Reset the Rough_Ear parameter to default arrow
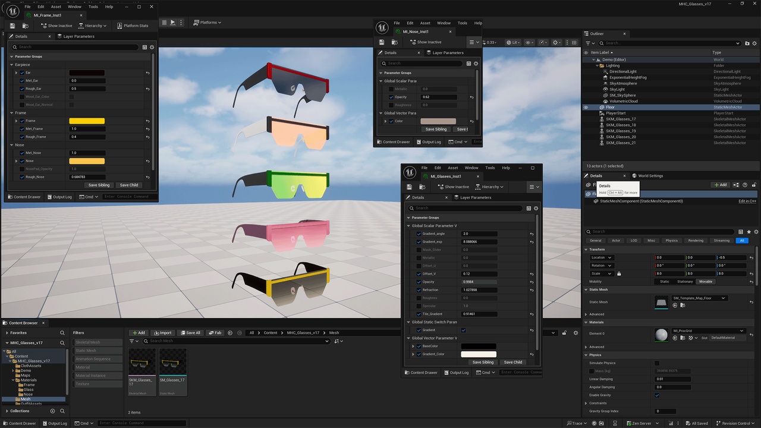 coord(147,89)
